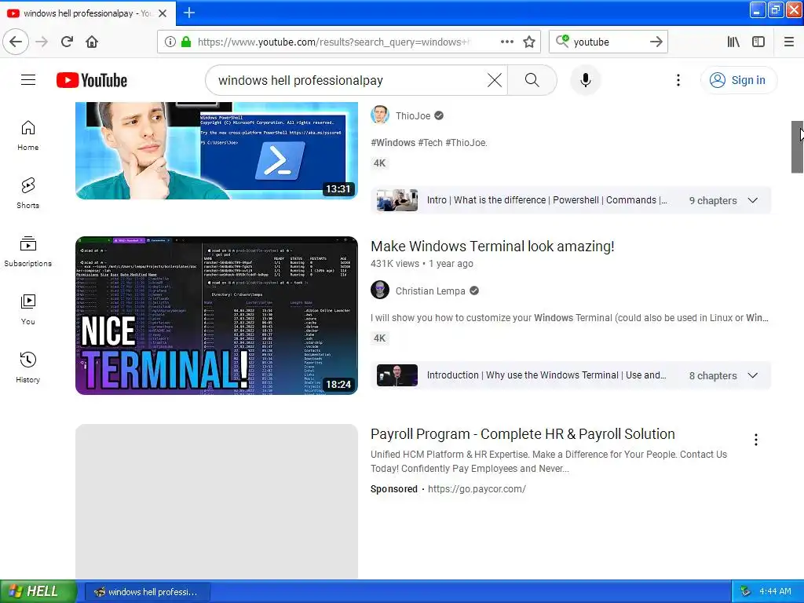Click the YouTube search magnifier button
804x603 pixels.
click(532, 80)
